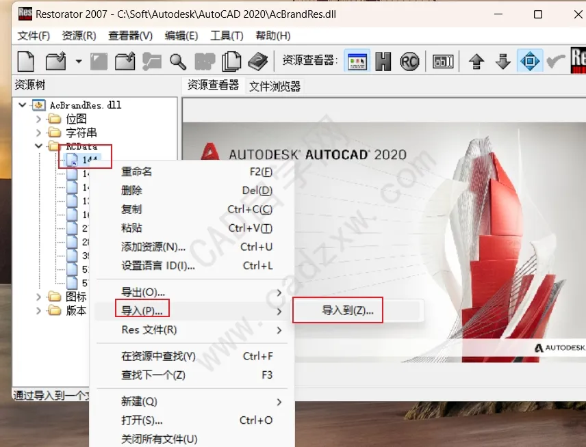Choose 在资源中查找(Y) in the context menu
The height and width of the screenshot is (447, 586).
click(x=192, y=356)
